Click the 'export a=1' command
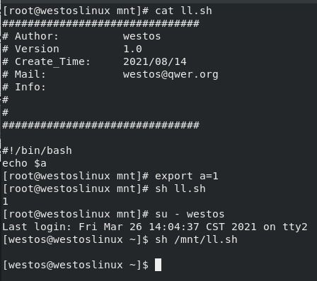The width and height of the screenshot is (317, 281). coord(186,176)
